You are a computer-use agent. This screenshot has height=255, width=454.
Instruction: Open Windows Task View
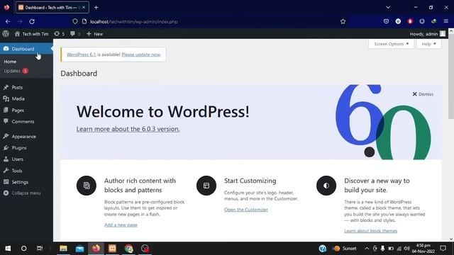coord(40,249)
